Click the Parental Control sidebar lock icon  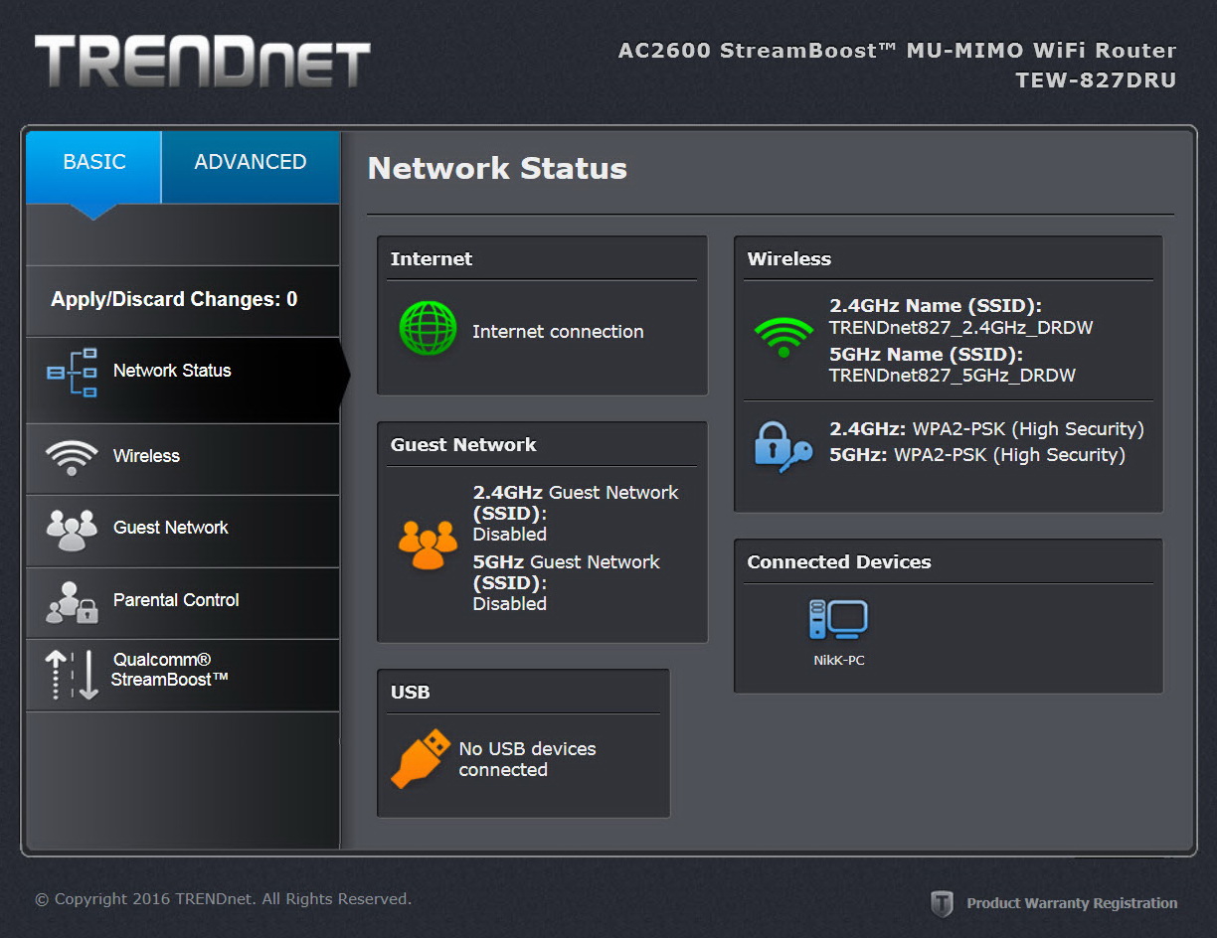coord(72,602)
